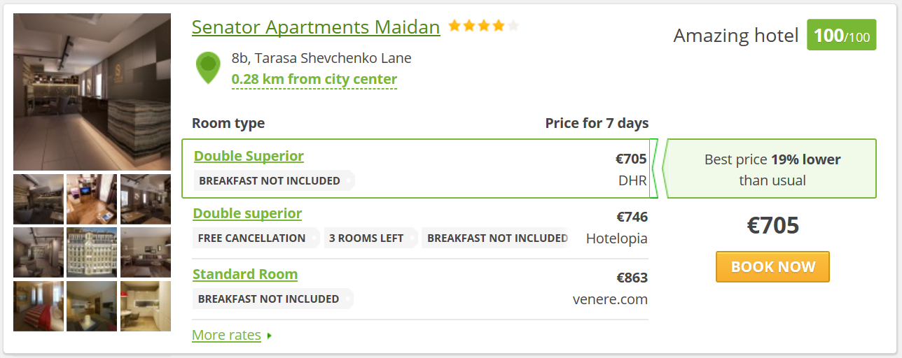Screen dimensions: 902x358
Task: Expand the More rates arrow
Action: (x=270, y=336)
